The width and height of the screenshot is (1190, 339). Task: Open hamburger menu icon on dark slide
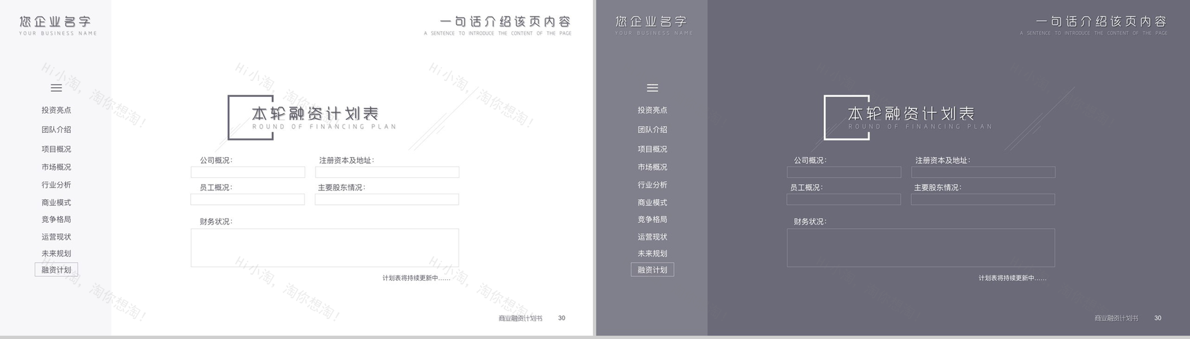tap(652, 88)
